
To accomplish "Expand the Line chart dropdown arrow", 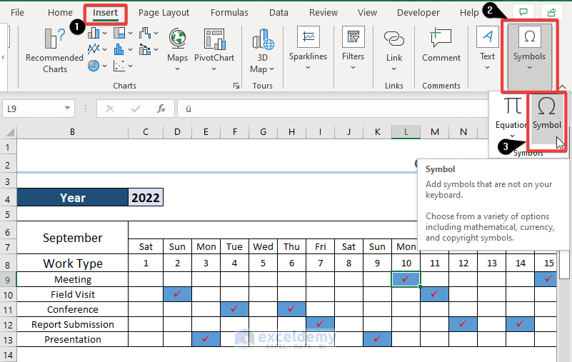I will 105,49.
